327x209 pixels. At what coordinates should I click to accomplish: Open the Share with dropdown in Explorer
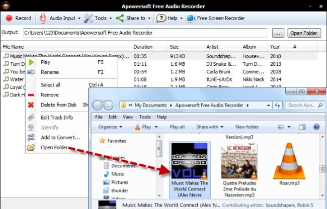[210, 127]
